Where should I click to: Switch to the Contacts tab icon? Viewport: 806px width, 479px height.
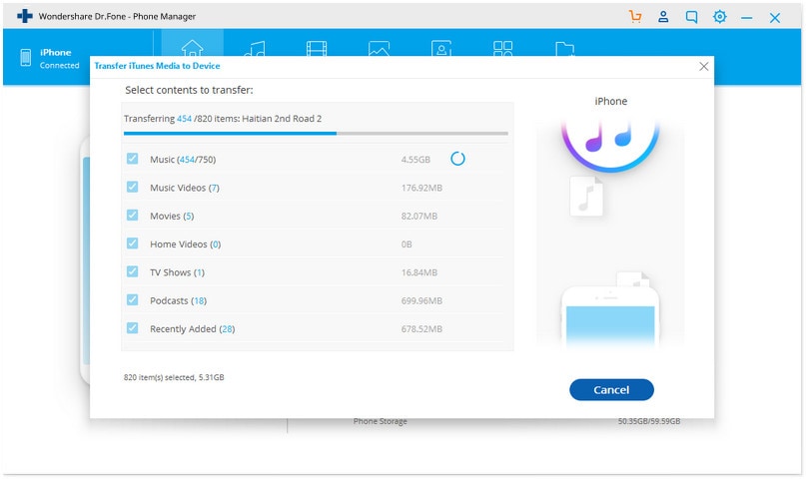click(x=441, y=48)
